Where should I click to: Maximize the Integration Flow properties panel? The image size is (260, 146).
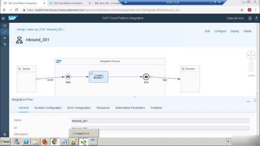256,100
